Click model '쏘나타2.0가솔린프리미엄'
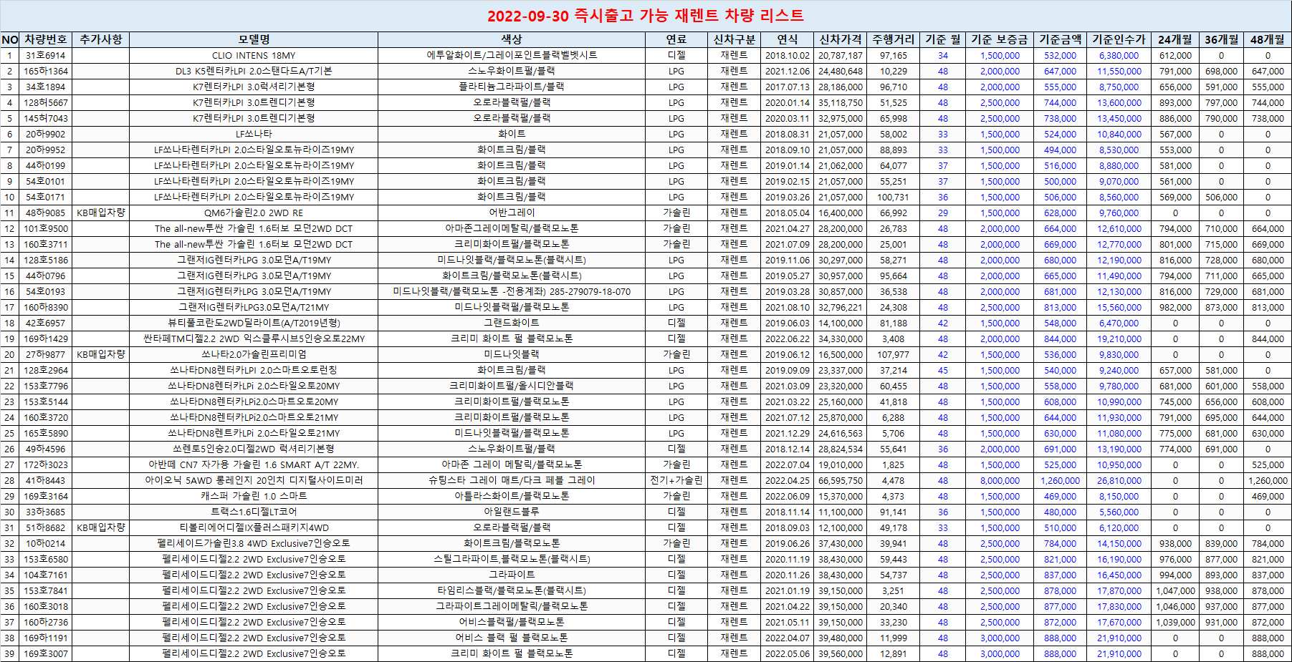Image resolution: width=1292 pixels, height=662 pixels. 254,354
